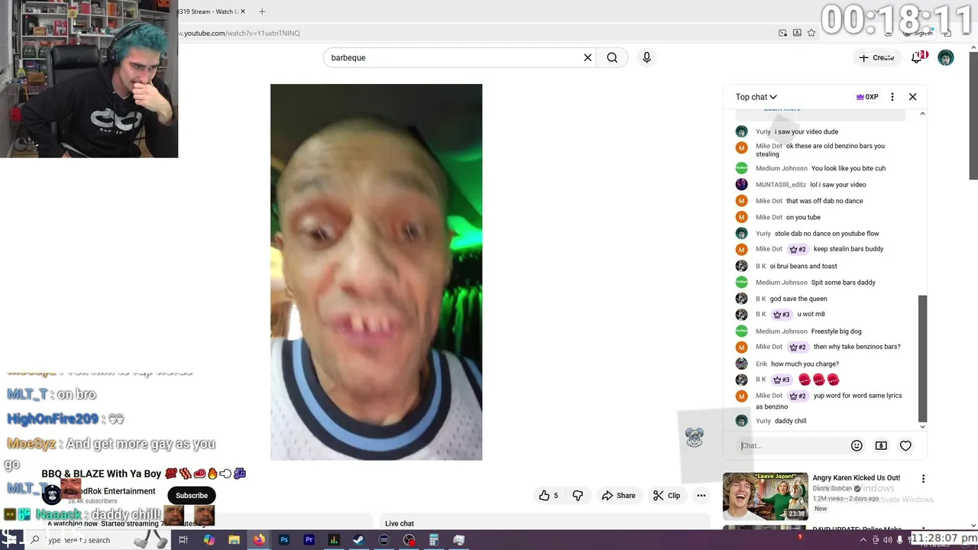This screenshot has height=550, width=978.
Task: Open Danny Duncan channel link
Action: [x=832, y=488]
